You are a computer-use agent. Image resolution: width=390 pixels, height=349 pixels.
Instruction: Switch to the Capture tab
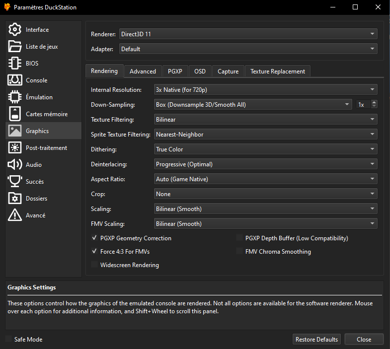[x=228, y=71]
